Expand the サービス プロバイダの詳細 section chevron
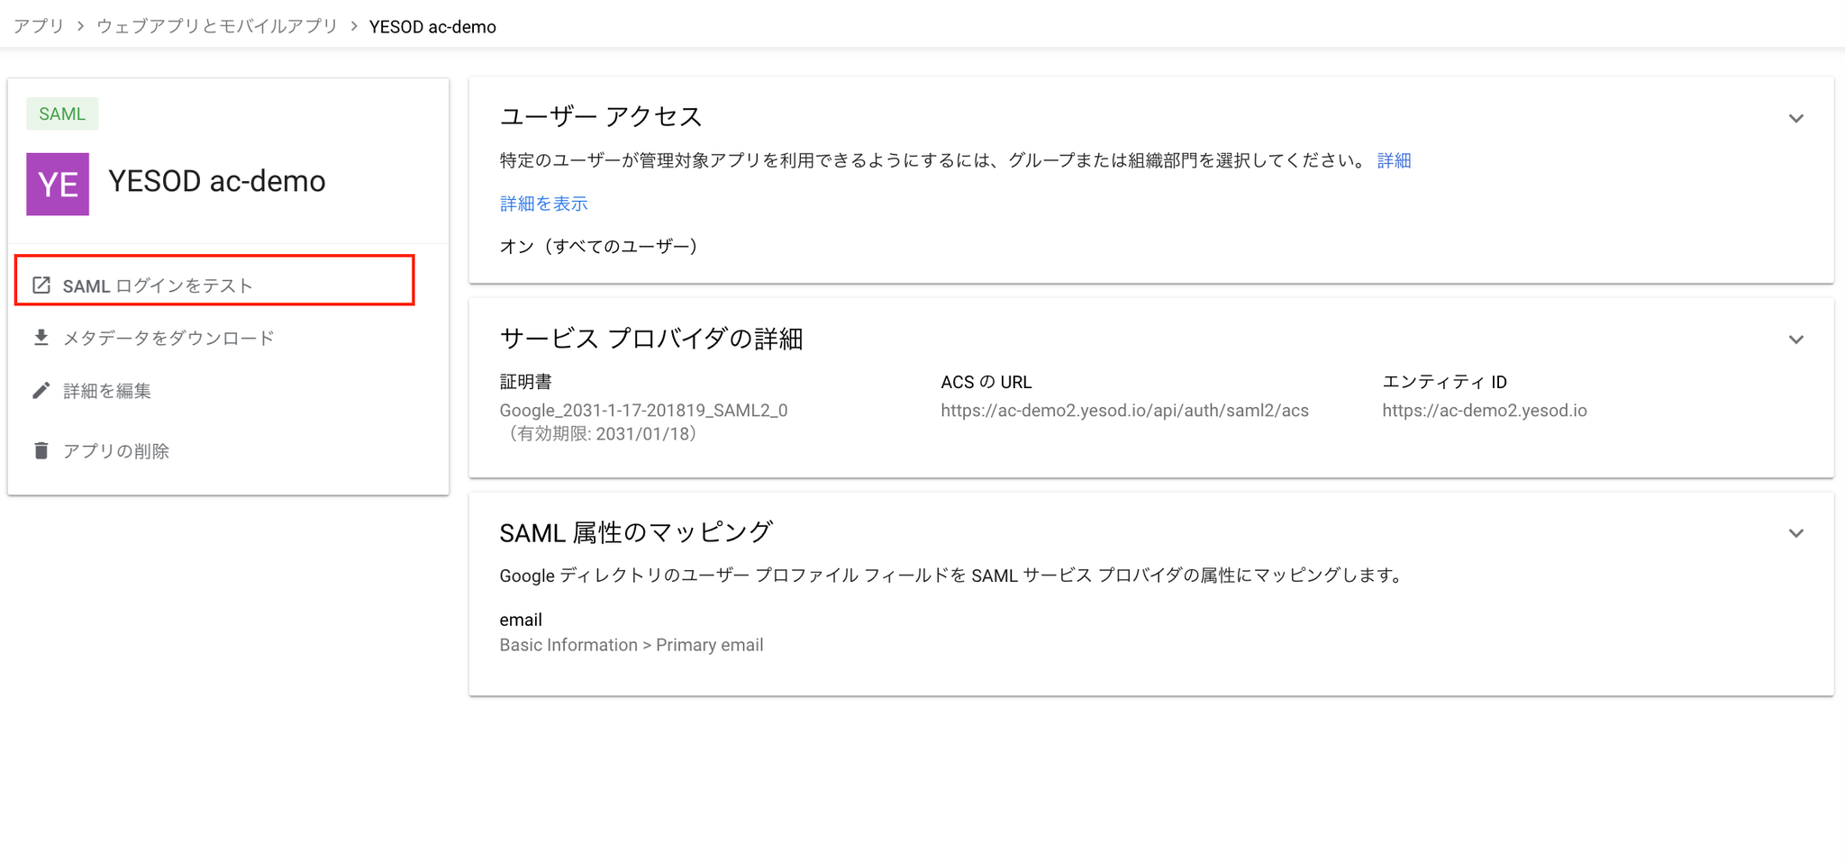 [1795, 340]
